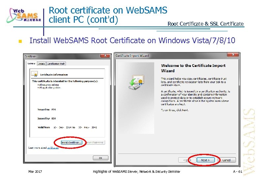Open the certificates help link
257x178 pixels.
coord(53,148)
